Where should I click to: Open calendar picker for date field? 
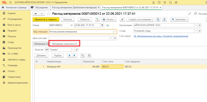click(102, 25)
